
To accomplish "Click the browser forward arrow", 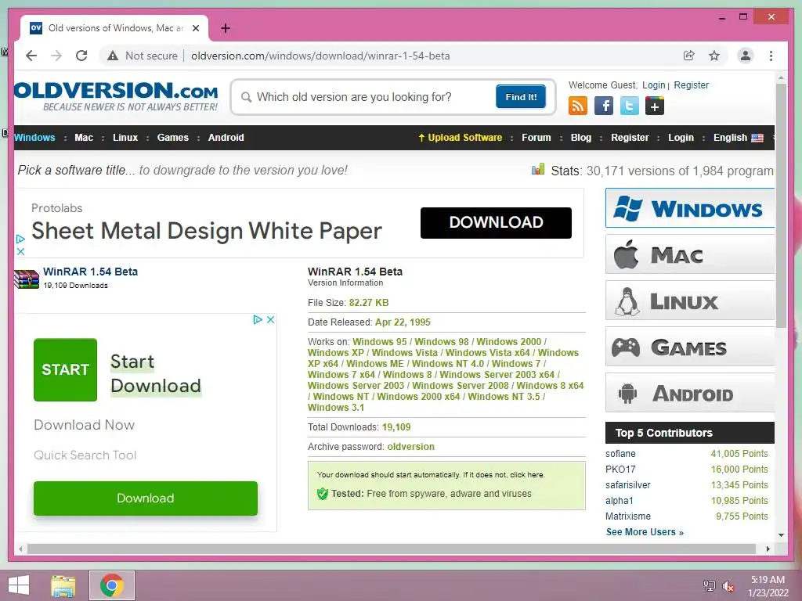I will tap(56, 56).
